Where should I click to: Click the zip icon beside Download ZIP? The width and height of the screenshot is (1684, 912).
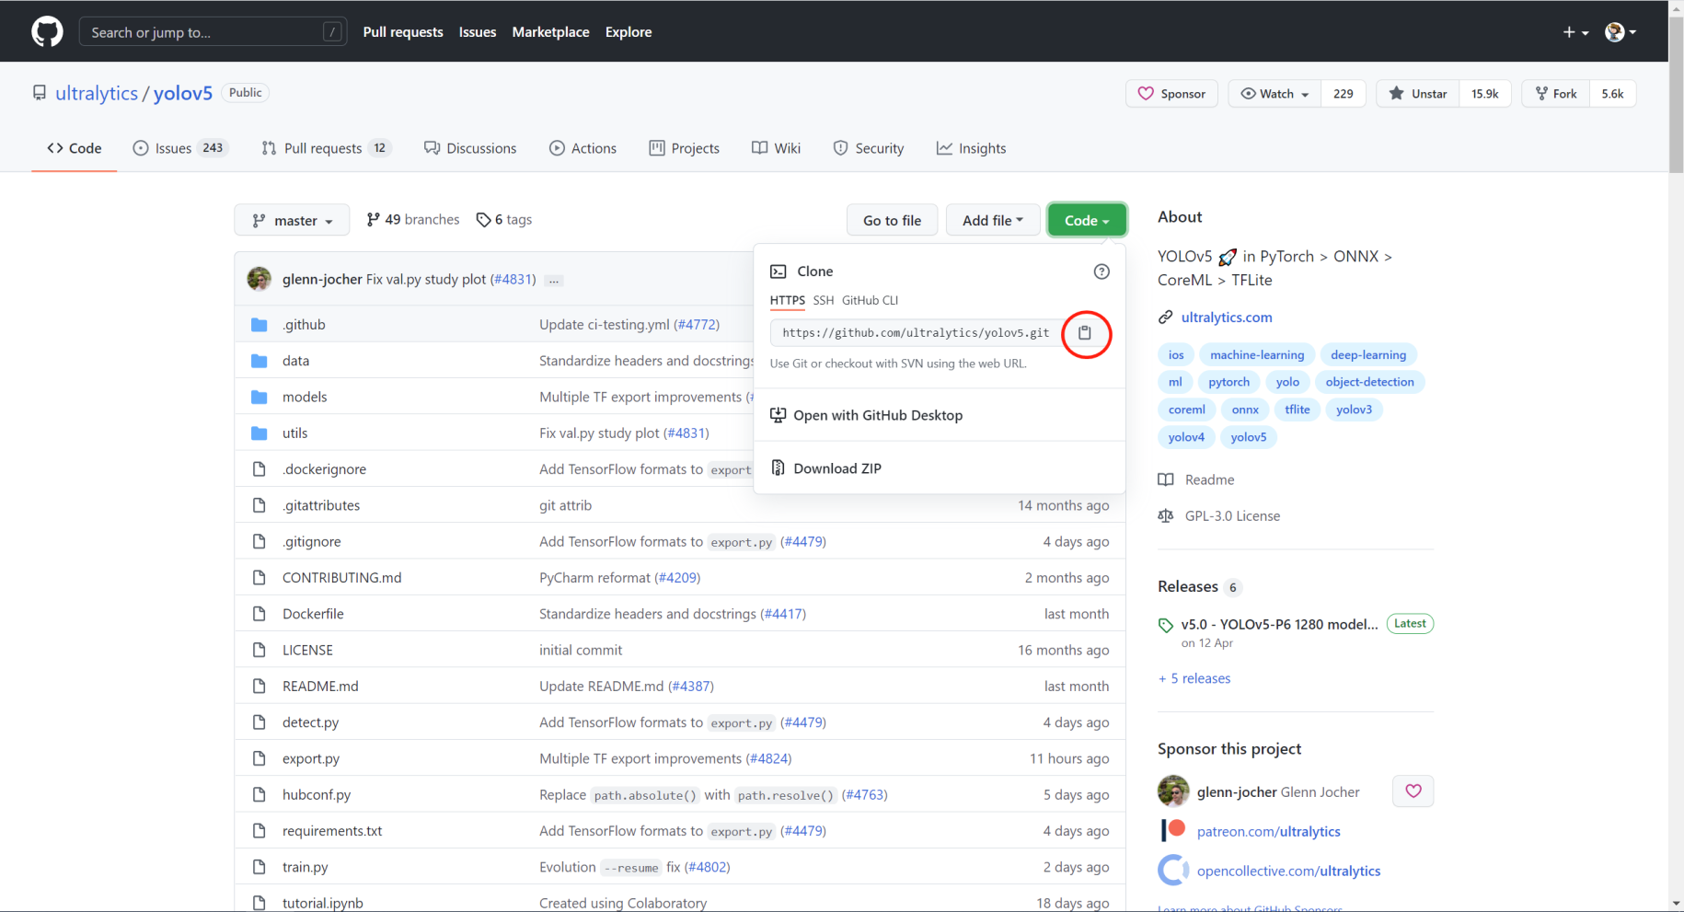tap(779, 468)
